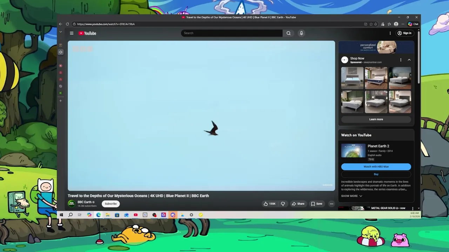This screenshot has width=449, height=252.
Task: Open the BBC Earth channel avatar
Action: [x=72, y=204]
